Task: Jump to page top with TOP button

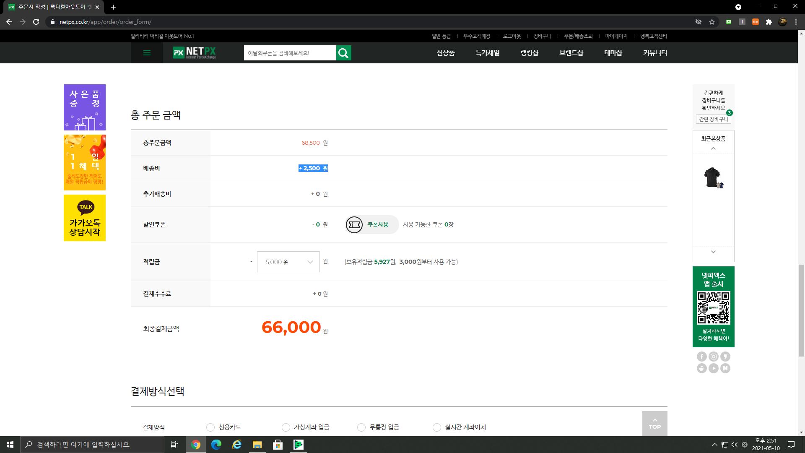Action: point(654,424)
